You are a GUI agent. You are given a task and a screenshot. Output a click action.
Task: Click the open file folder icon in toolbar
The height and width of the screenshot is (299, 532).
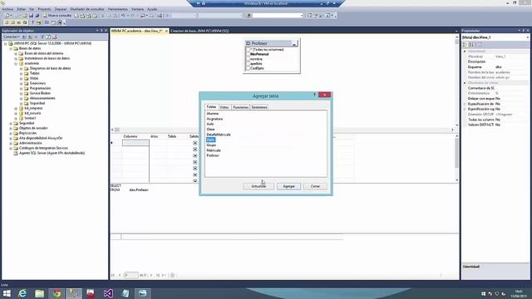pos(24,16)
